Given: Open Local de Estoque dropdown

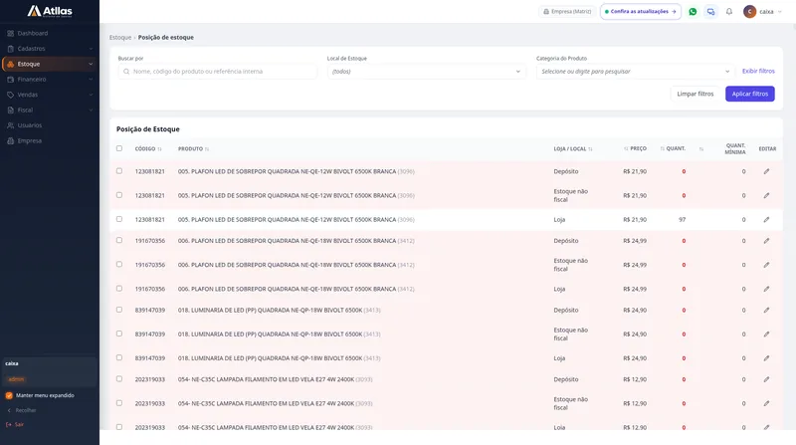Looking at the screenshot, I should pyautogui.click(x=427, y=72).
